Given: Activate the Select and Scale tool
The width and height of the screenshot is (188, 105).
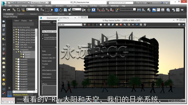Looking at the screenshot, I should pyautogui.click(x=65, y=10).
